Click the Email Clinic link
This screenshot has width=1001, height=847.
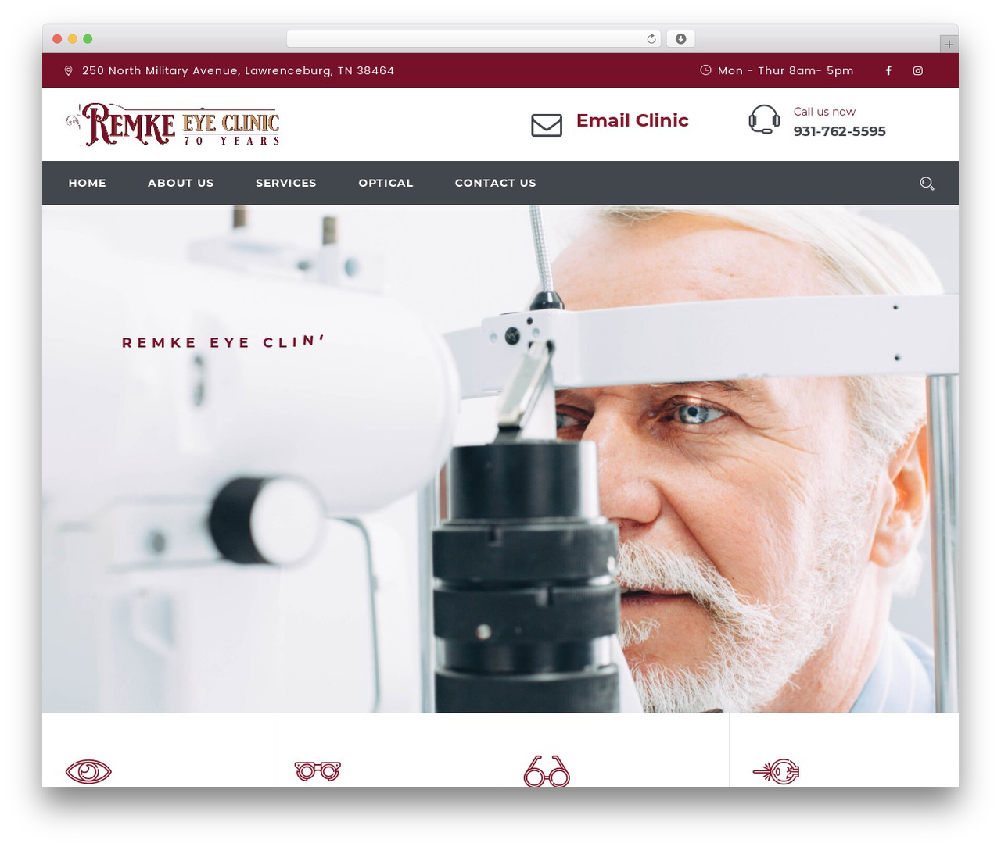[x=632, y=120]
